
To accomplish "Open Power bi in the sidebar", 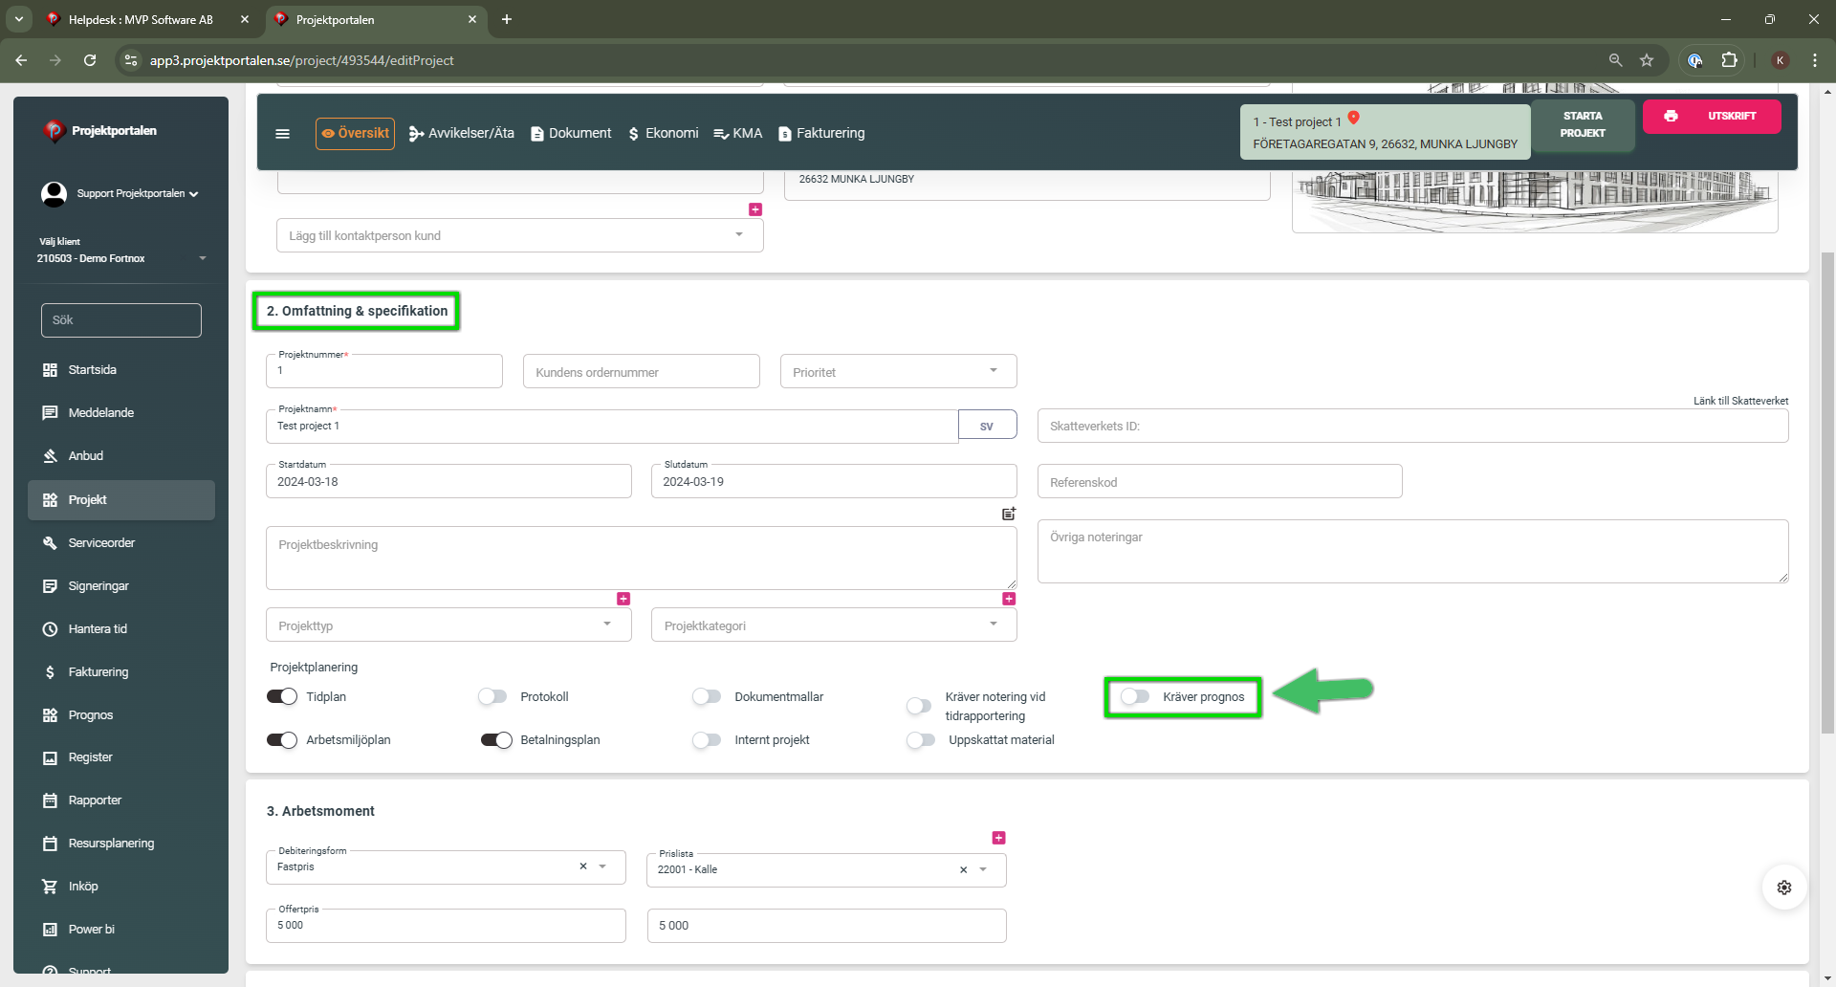I will pos(121,930).
